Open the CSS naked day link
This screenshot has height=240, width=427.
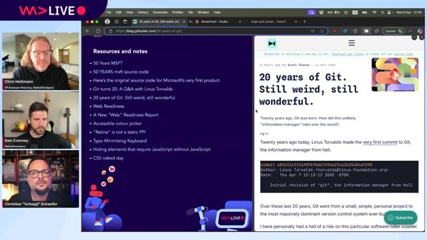[x=108, y=158]
